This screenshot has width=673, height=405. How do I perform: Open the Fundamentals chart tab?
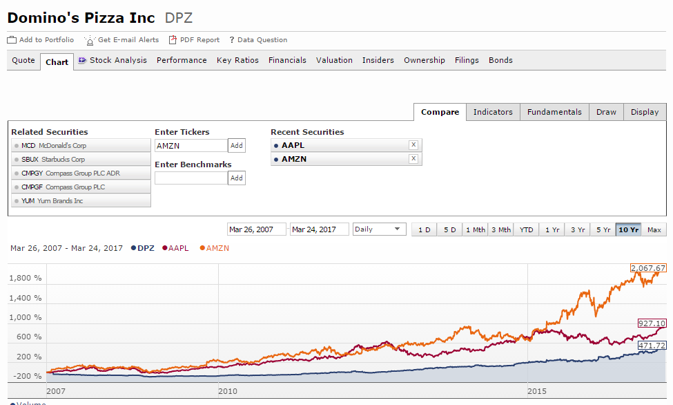(x=554, y=112)
